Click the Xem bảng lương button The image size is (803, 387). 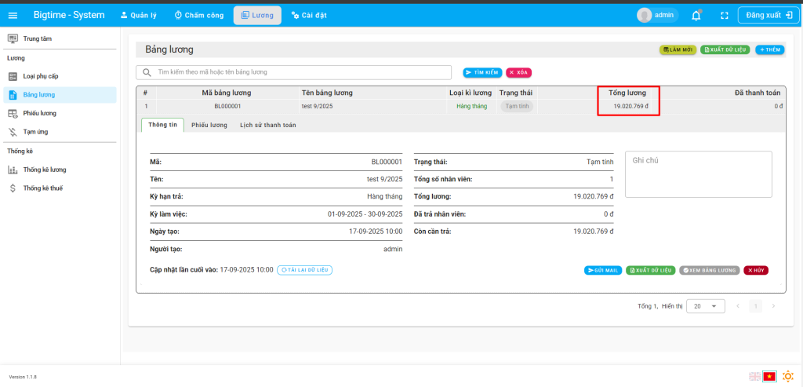[x=710, y=270]
